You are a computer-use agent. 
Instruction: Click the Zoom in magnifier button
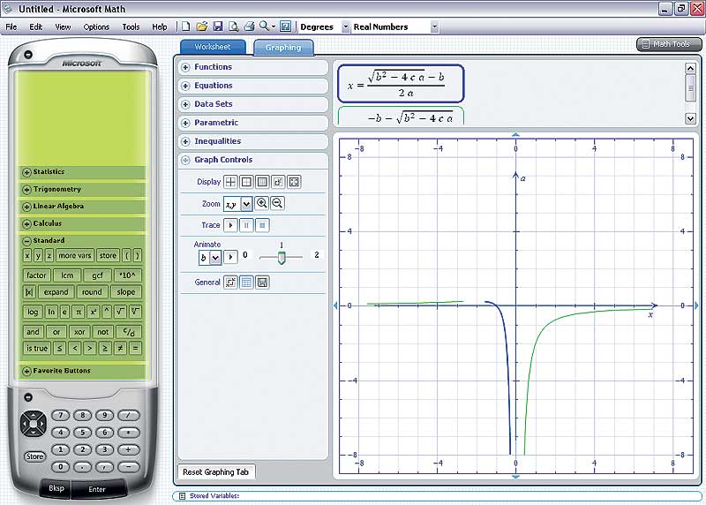click(261, 203)
